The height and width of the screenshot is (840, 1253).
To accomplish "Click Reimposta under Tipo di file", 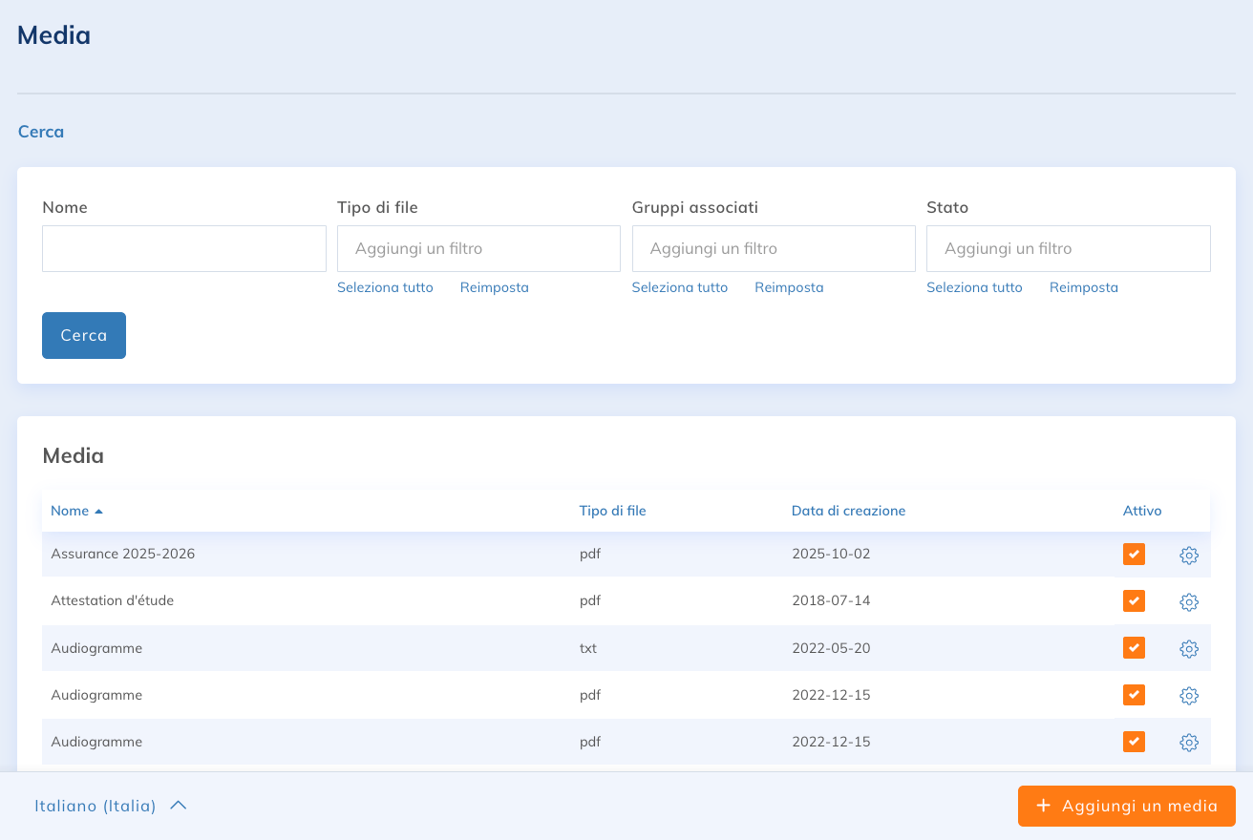I will (495, 287).
